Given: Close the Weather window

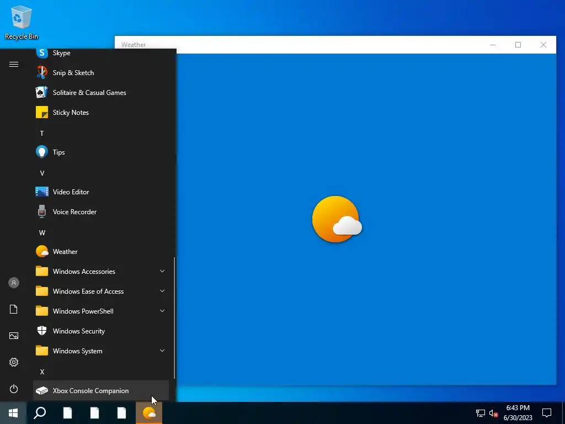Looking at the screenshot, I should (x=543, y=45).
